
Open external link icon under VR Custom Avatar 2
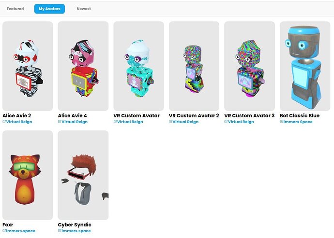click(170, 122)
